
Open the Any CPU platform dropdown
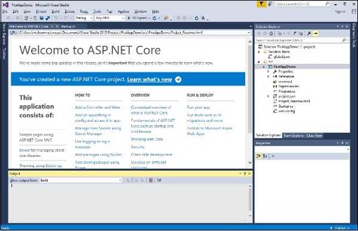[110, 18]
